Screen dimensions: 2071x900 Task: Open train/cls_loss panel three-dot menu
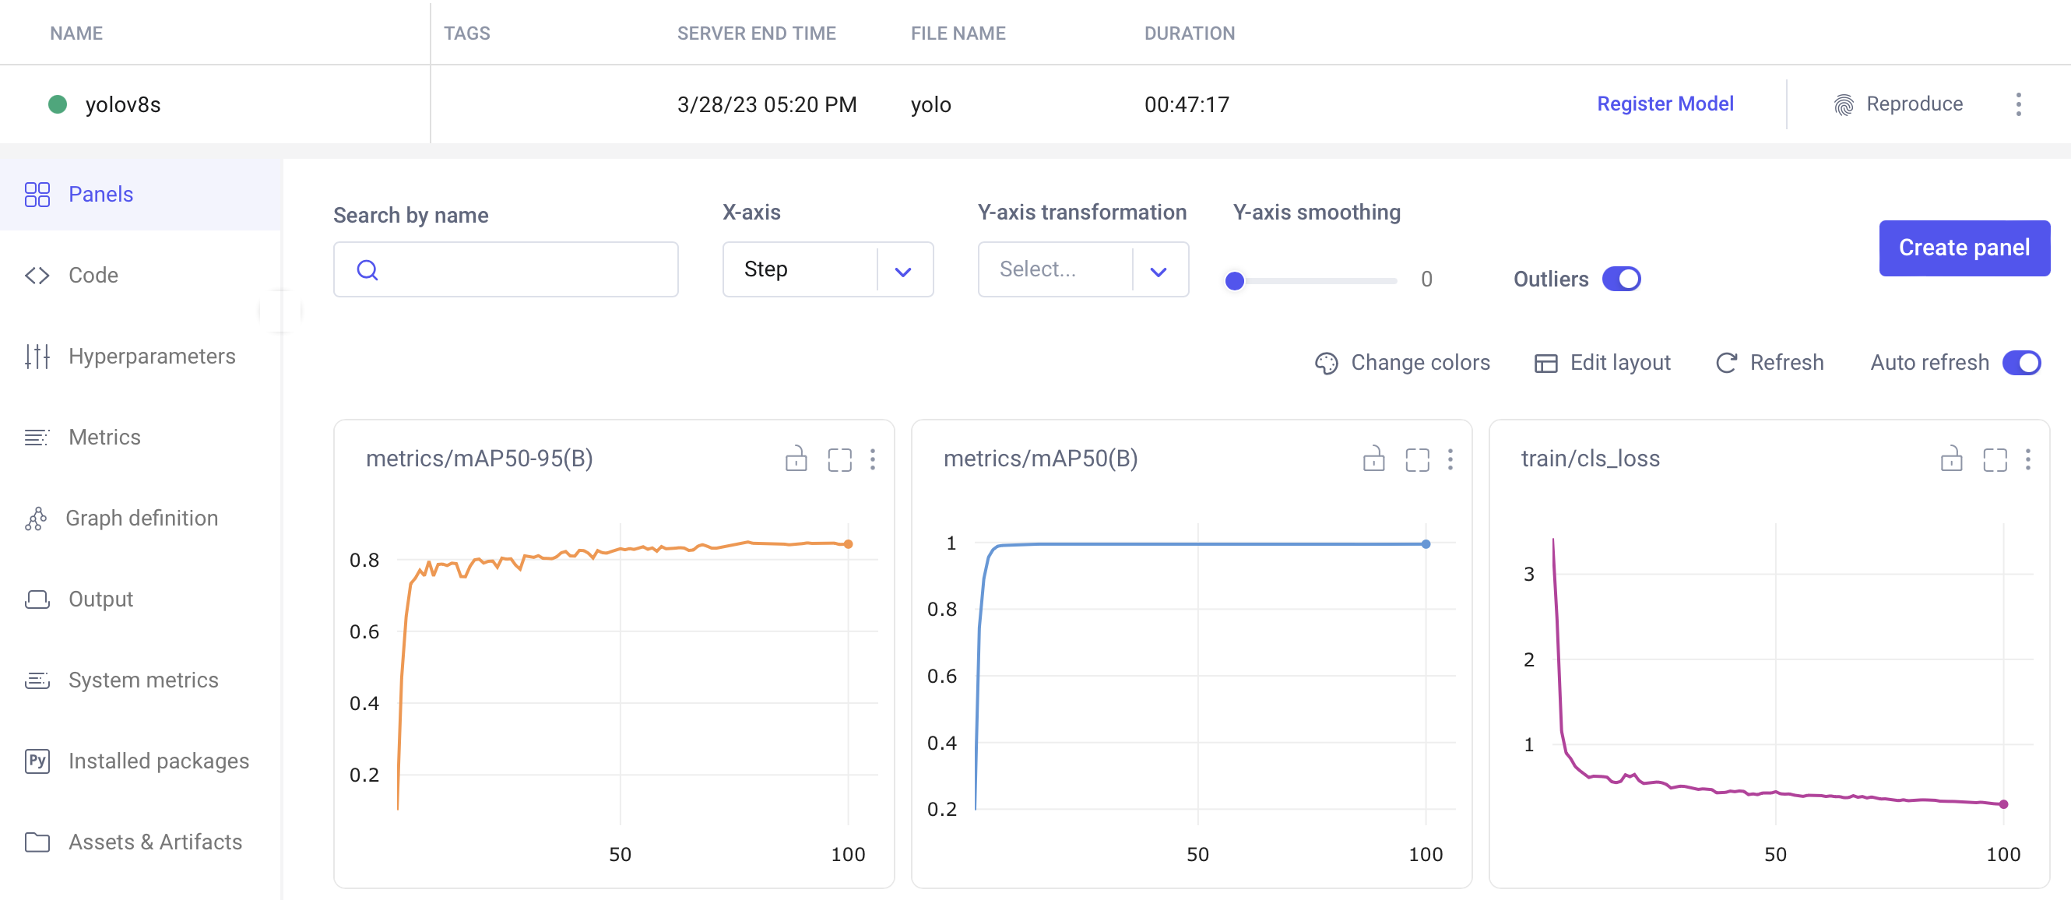point(2027,459)
